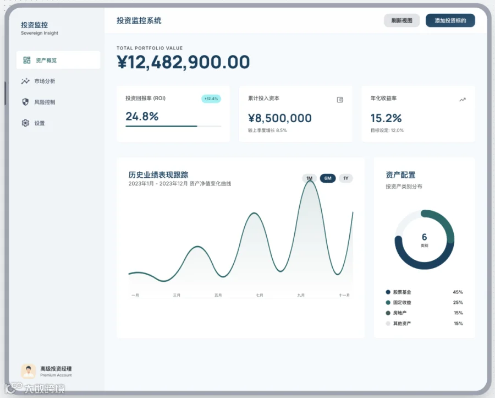495x398 pixels.
Task: Click the user avatar at sidebar bottom
Action: coord(29,371)
